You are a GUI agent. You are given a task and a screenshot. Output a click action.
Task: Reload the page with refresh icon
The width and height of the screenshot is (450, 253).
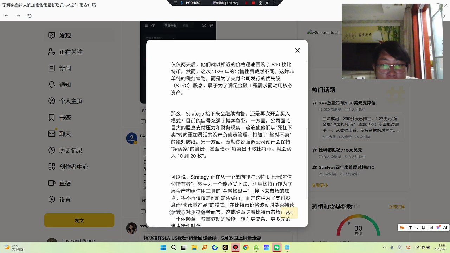point(30,16)
